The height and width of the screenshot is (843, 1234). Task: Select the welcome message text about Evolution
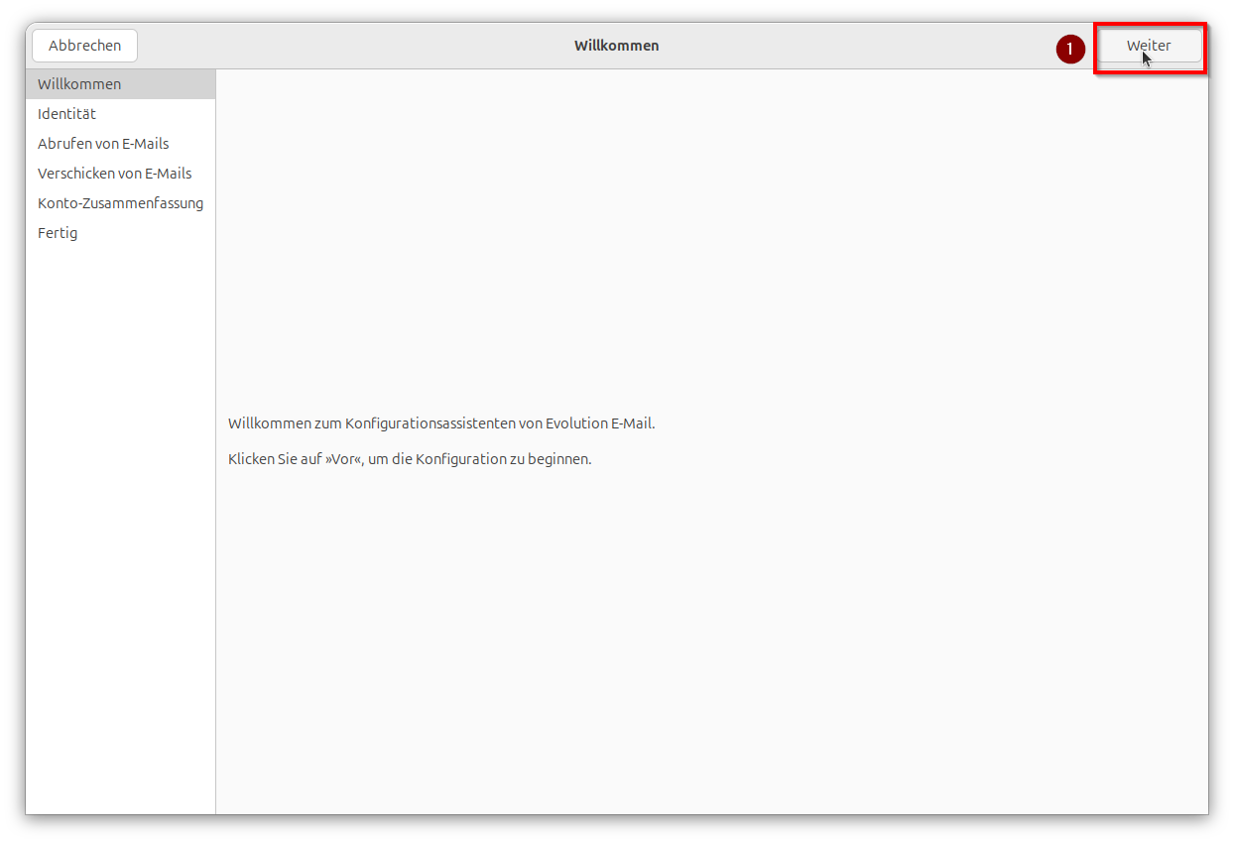(441, 422)
